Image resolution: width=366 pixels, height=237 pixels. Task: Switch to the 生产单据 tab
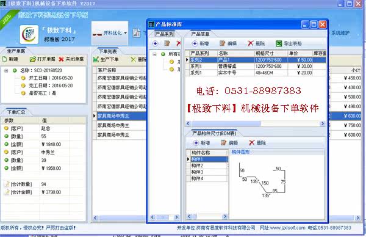click(x=16, y=51)
